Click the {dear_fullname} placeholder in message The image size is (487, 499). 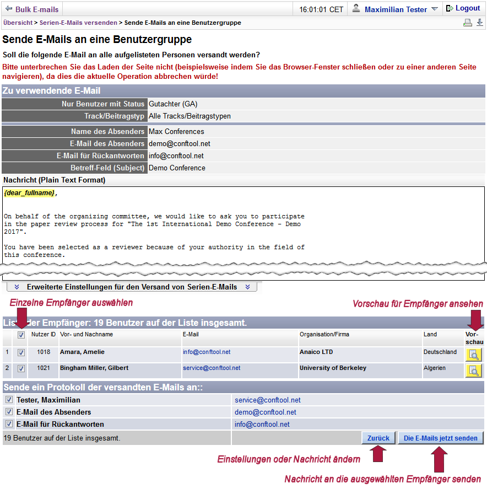tap(29, 193)
